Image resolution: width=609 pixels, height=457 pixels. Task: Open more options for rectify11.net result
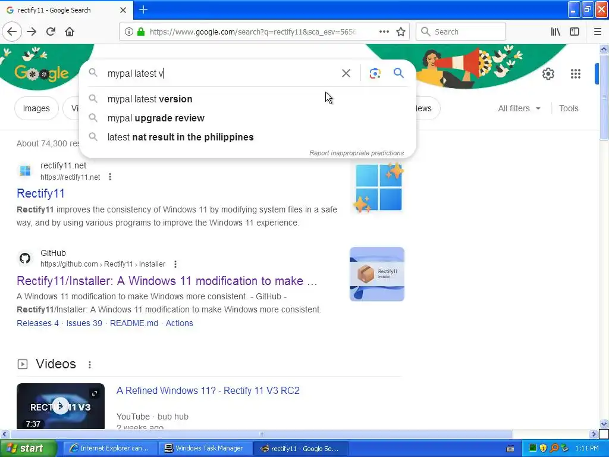110,177
